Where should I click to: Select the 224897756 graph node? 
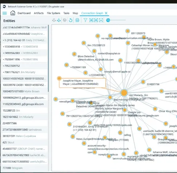[143, 82]
